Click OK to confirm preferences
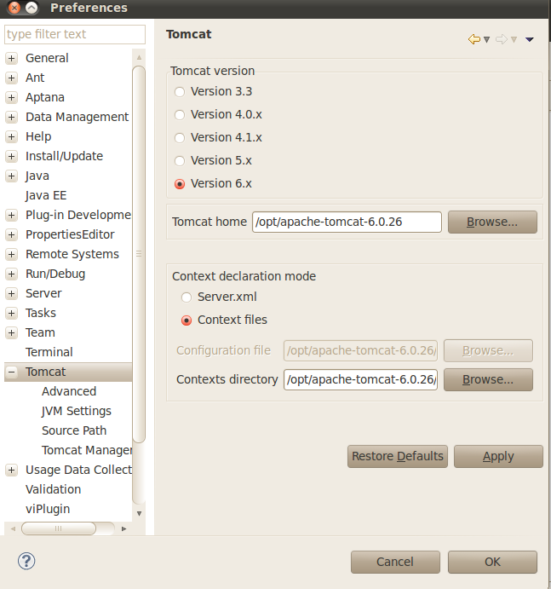 492,562
